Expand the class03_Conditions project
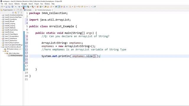Image resolution: width=189 pixels, height=106 pixels. click(1, 19)
